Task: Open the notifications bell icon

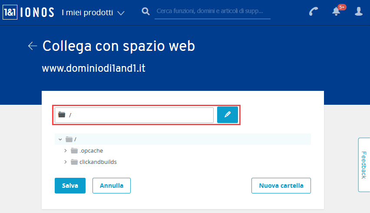Action: tap(336, 11)
